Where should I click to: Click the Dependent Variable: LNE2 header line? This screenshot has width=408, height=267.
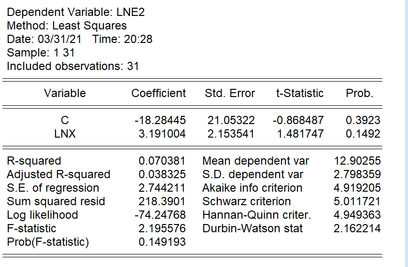(x=76, y=12)
